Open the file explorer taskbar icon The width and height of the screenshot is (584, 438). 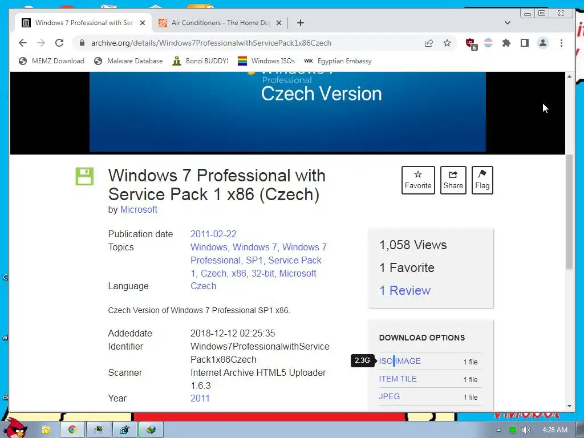46,430
